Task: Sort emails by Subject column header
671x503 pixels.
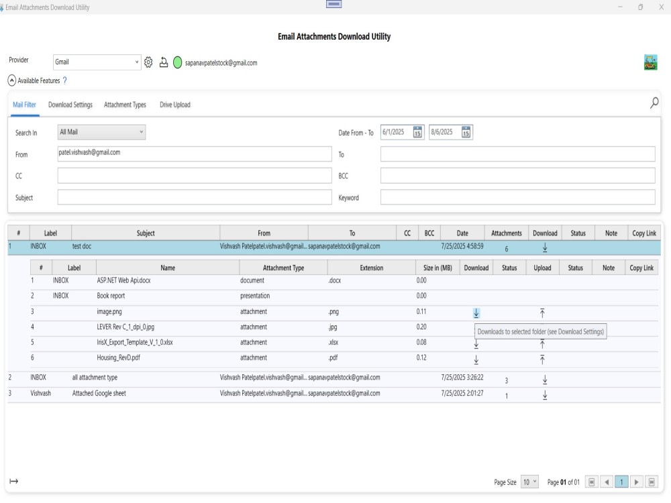Action: coord(146,233)
